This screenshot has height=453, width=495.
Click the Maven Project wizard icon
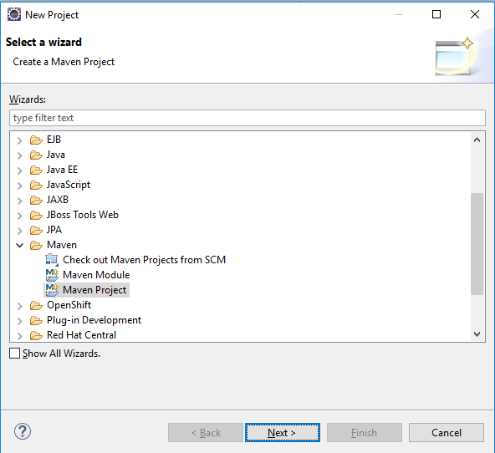pyautogui.click(x=52, y=290)
